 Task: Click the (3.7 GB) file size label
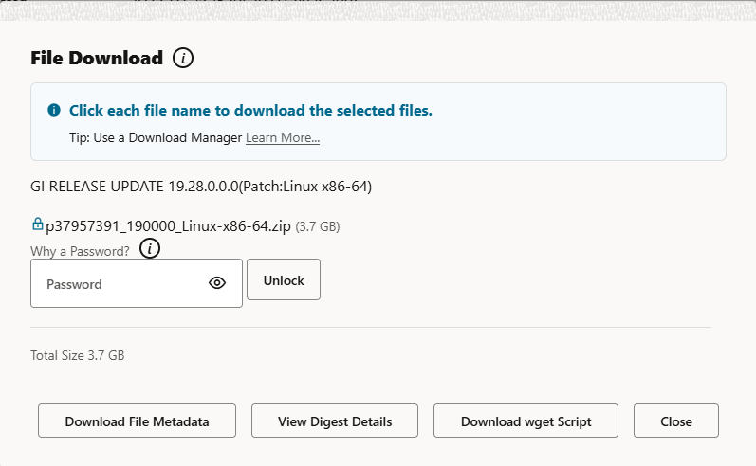coord(317,226)
